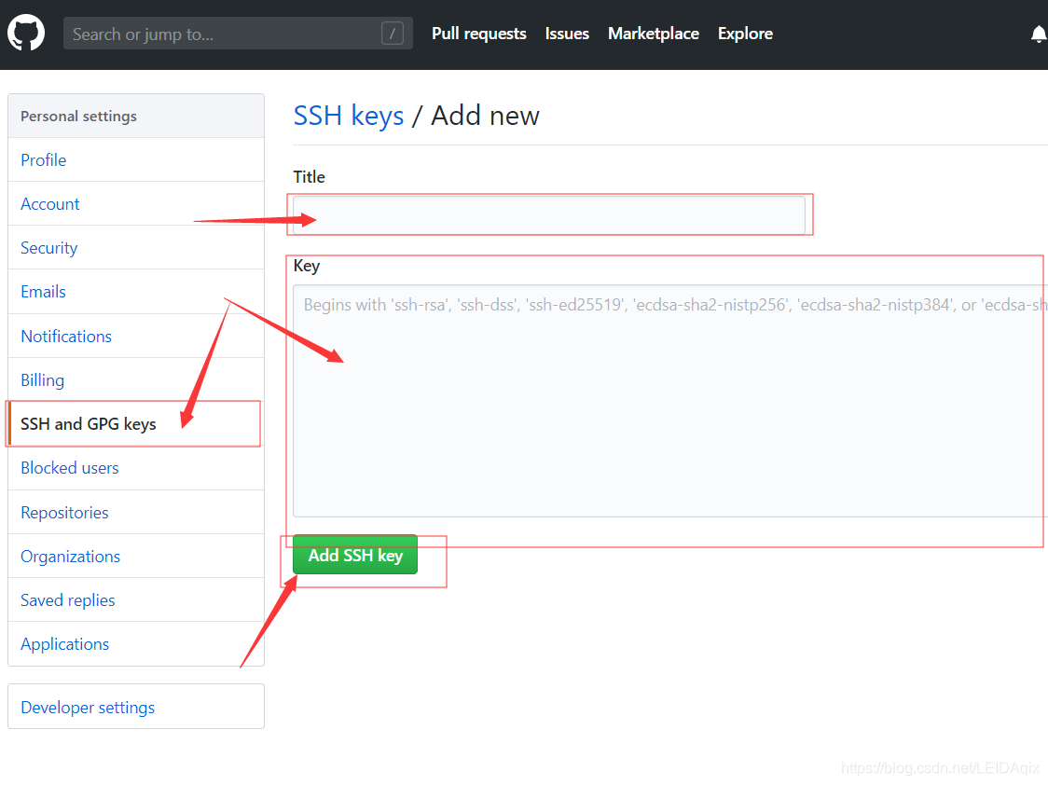The width and height of the screenshot is (1048, 785).
Task: Open the Issues page
Action: (567, 34)
